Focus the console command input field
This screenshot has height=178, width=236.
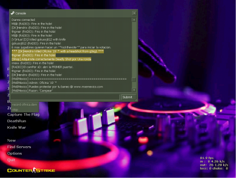tap(65, 97)
